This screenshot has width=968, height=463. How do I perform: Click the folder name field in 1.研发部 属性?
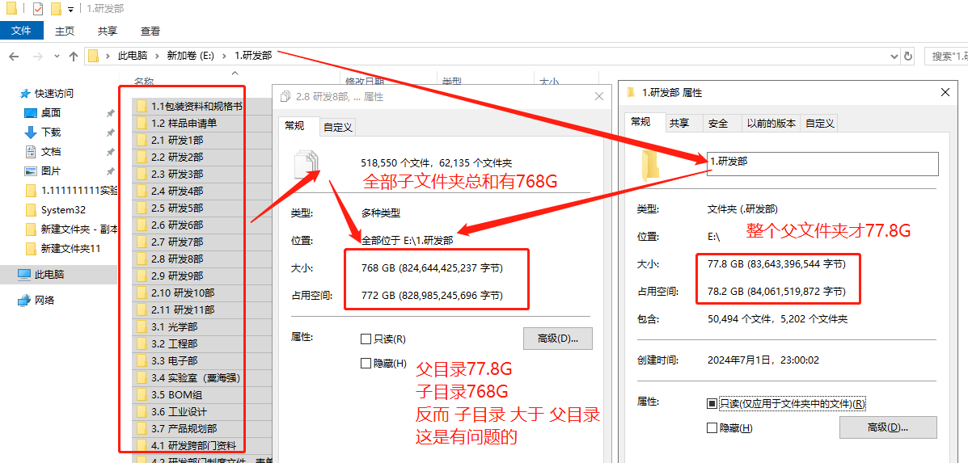pyautogui.click(x=822, y=163)
